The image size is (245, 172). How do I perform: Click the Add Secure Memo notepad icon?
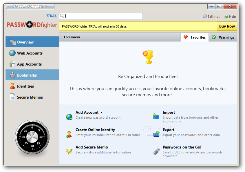coord(69,151)
